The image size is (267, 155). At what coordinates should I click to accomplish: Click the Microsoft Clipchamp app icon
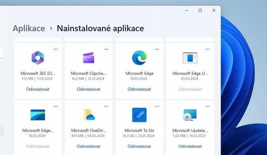pos(89,58)
